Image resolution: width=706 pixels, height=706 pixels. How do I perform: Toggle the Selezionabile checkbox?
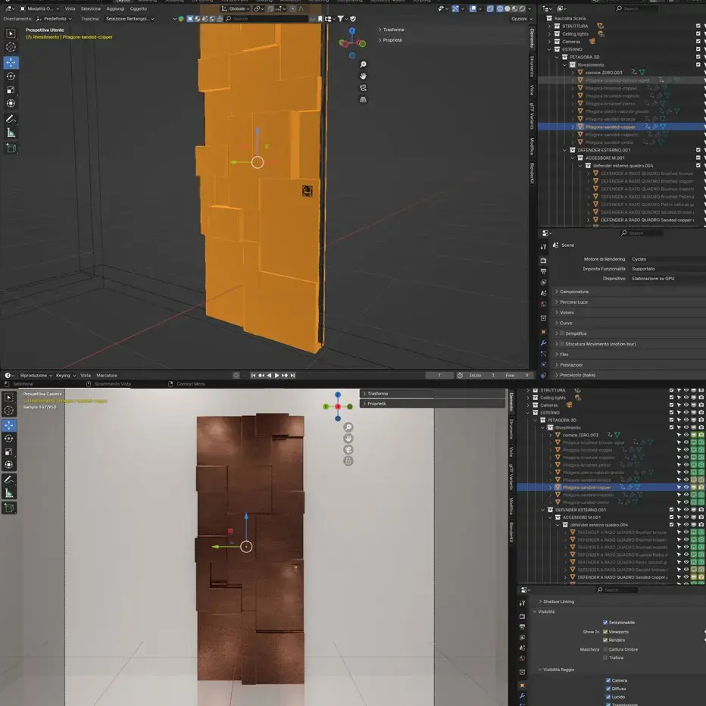click(605, 622)
